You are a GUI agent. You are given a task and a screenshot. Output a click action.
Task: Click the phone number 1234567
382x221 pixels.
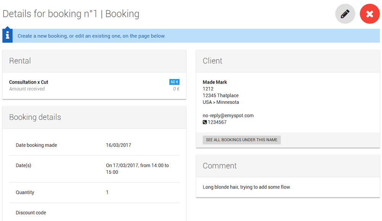pos(217,122)
